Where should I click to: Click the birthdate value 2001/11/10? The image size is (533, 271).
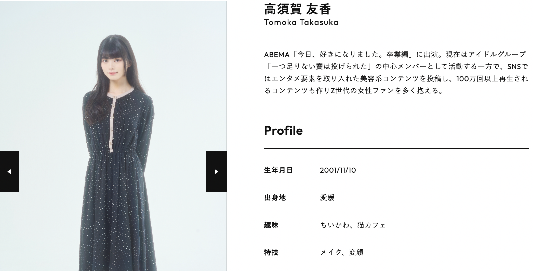click(x=338, y=170)
